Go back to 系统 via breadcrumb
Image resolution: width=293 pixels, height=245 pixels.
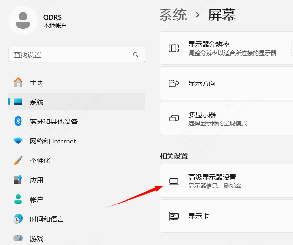[173, 15]
